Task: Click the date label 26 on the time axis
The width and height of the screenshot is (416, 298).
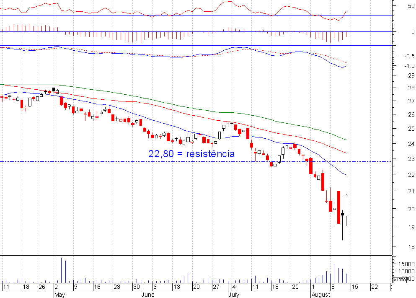Action: pyautogui.click(x=42, y=287)
